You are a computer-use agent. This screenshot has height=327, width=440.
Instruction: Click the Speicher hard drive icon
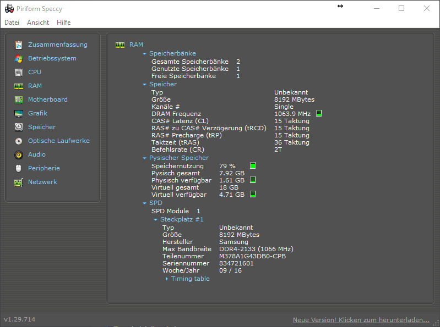(x=19, y=127)
